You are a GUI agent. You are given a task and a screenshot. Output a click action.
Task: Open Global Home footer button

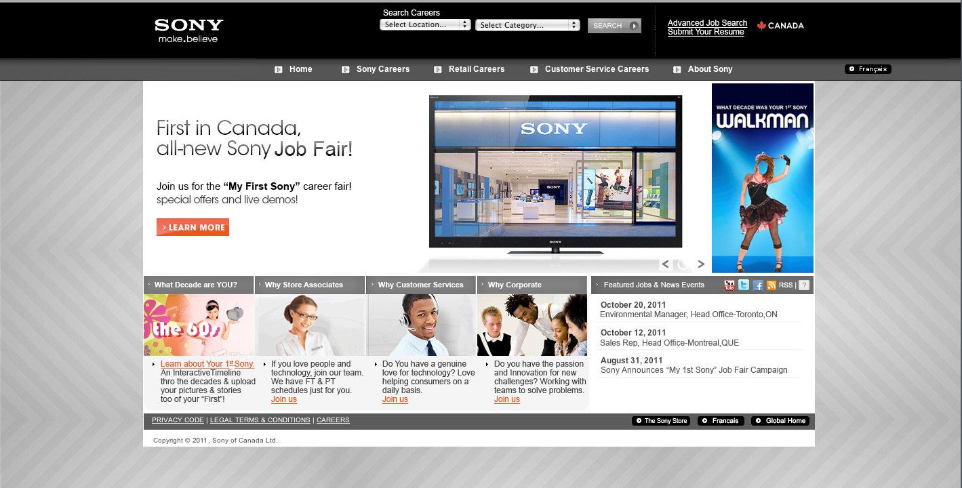tap(780, 421)
